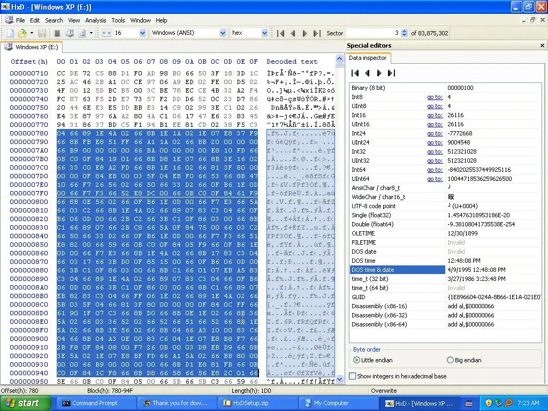Image resolution: width=548 pixels, height=411 pixels.
Task: Click 'go to:' link for Int24
Action: (435, 133)
